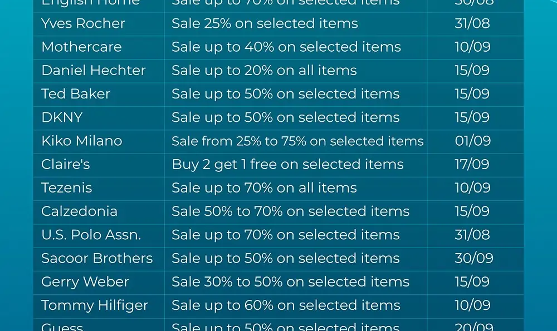Viewport: 557px width, 331px height.
Task: Click the Daniel Hechter brand name
Action: coord(94,71)
